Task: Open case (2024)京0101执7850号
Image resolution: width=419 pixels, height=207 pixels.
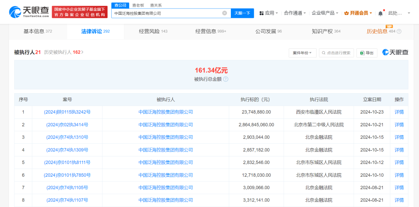Action: 67,175
